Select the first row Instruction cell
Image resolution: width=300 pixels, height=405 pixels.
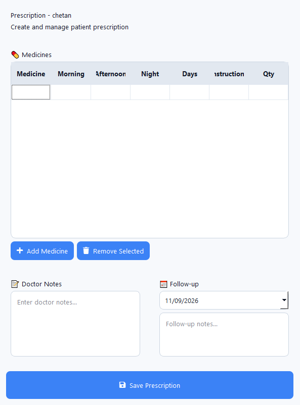coord(229,92)
